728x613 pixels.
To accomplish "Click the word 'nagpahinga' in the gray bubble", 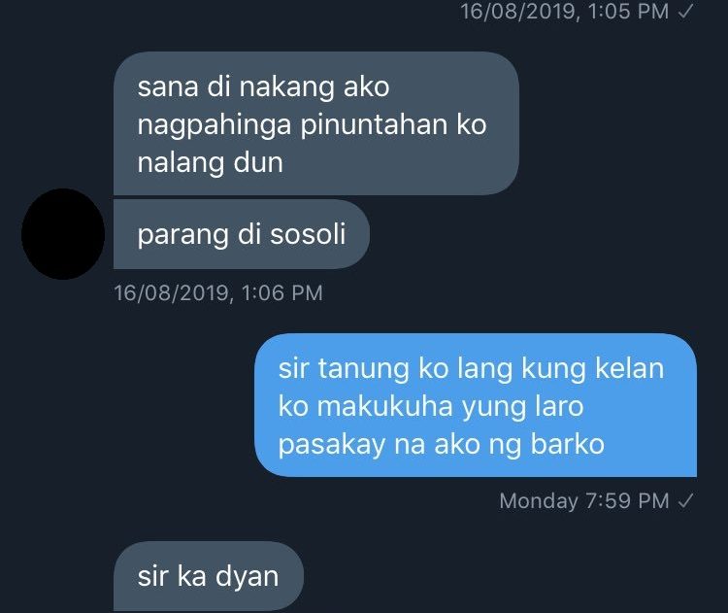I will click(x=215, y=125).
